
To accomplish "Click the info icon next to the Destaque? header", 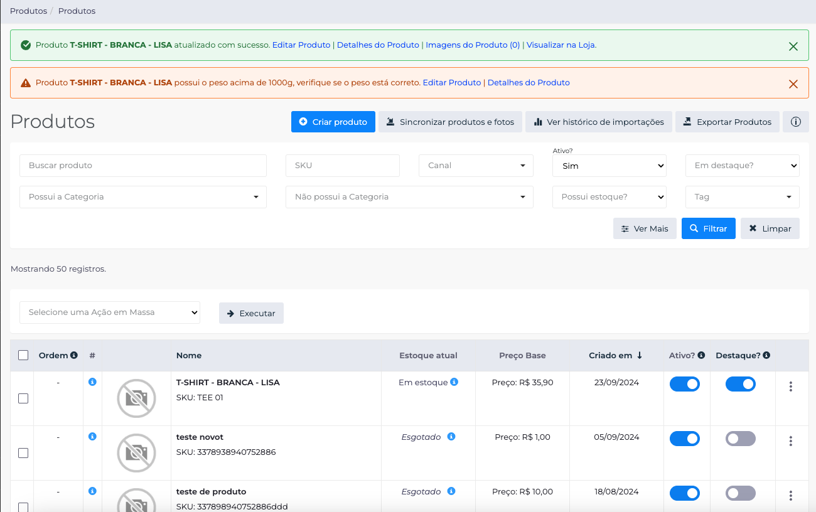I will point(766,355).
